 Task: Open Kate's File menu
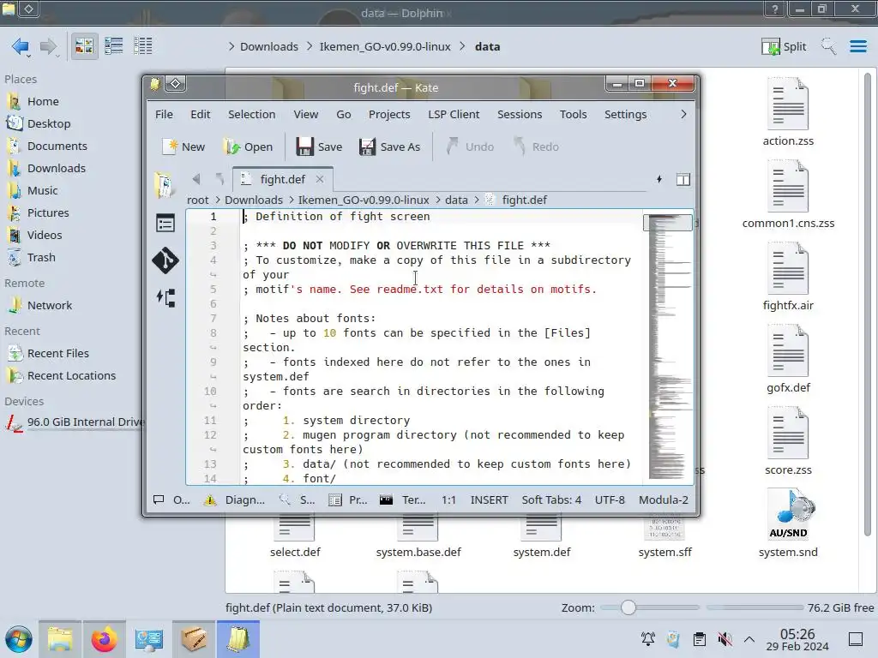164,114
